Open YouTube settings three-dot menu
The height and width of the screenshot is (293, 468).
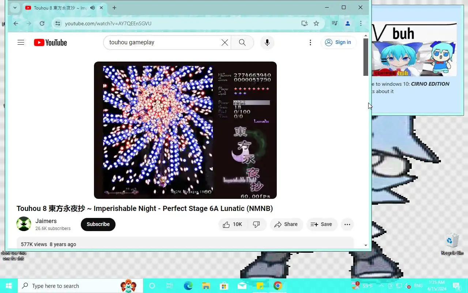tap(310, 42)
